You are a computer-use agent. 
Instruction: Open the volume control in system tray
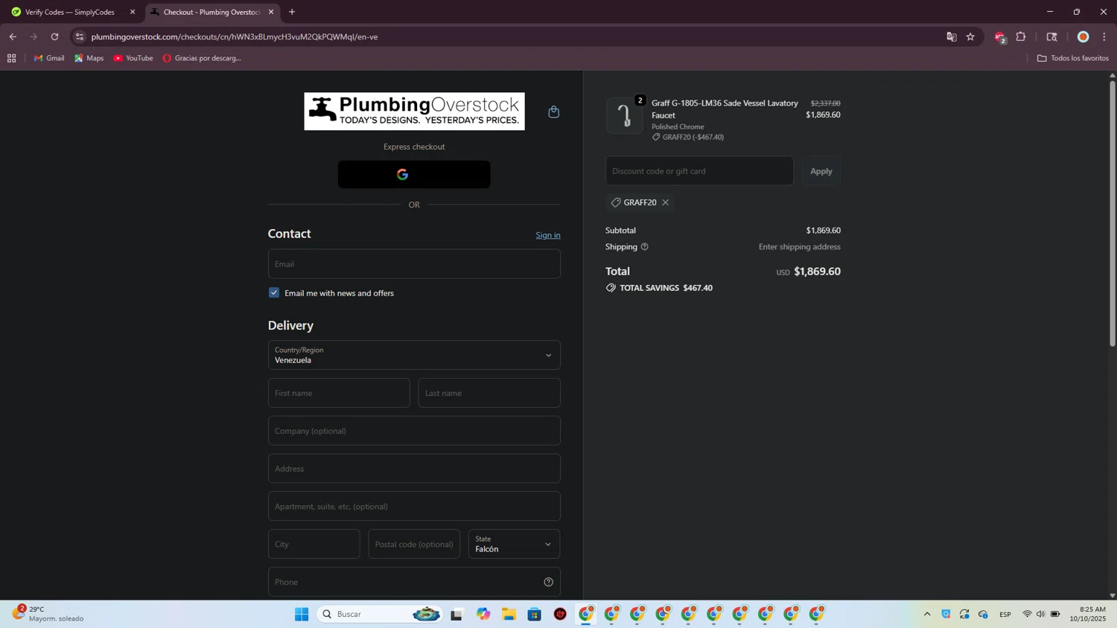(1040, 614)
